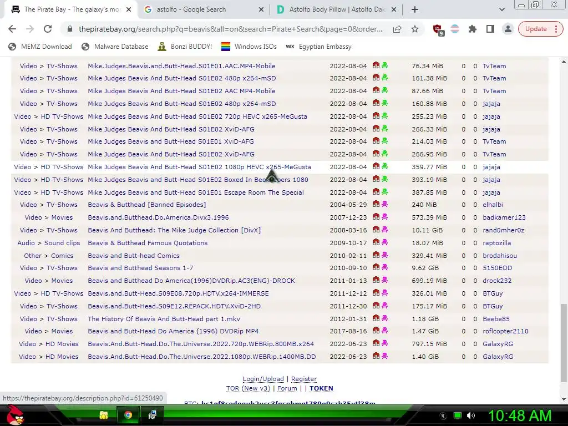The height and width of the screenshot is (426, 568).
Task: Open uploader raptozilla profile
Action: pos(496,243)
